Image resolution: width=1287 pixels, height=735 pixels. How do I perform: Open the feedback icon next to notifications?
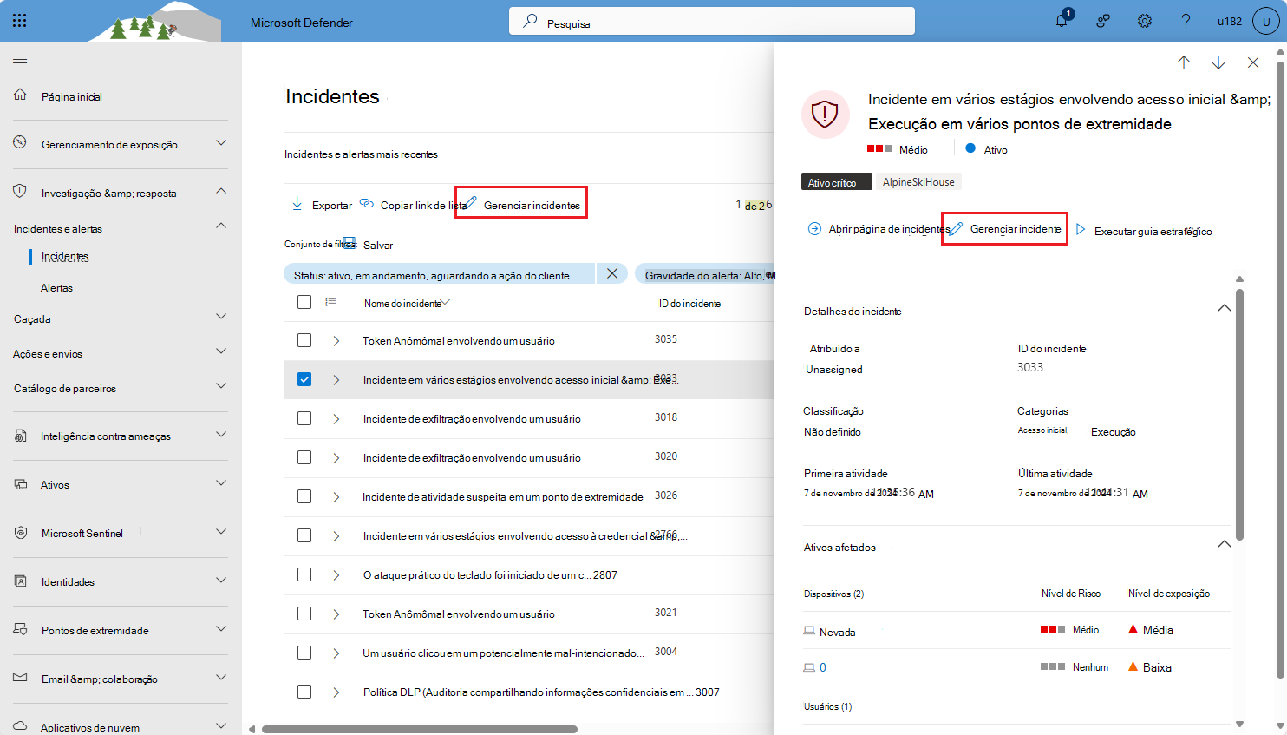[x=1102, y=21]
